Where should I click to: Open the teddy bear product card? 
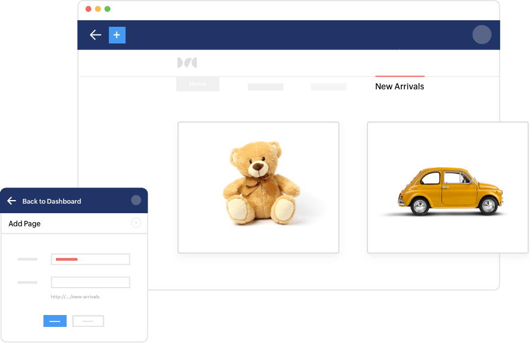[x=258, y=188]
